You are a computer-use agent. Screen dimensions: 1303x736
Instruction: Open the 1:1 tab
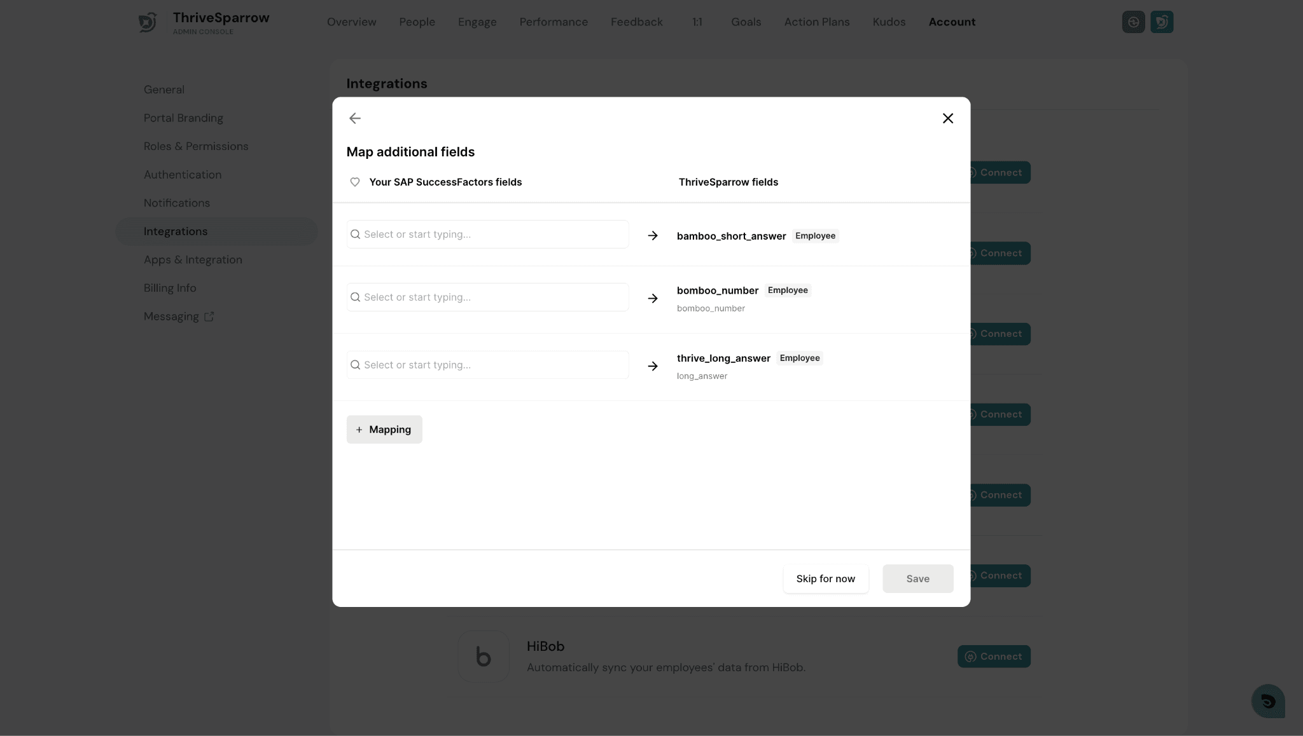[x=697, y=22]
